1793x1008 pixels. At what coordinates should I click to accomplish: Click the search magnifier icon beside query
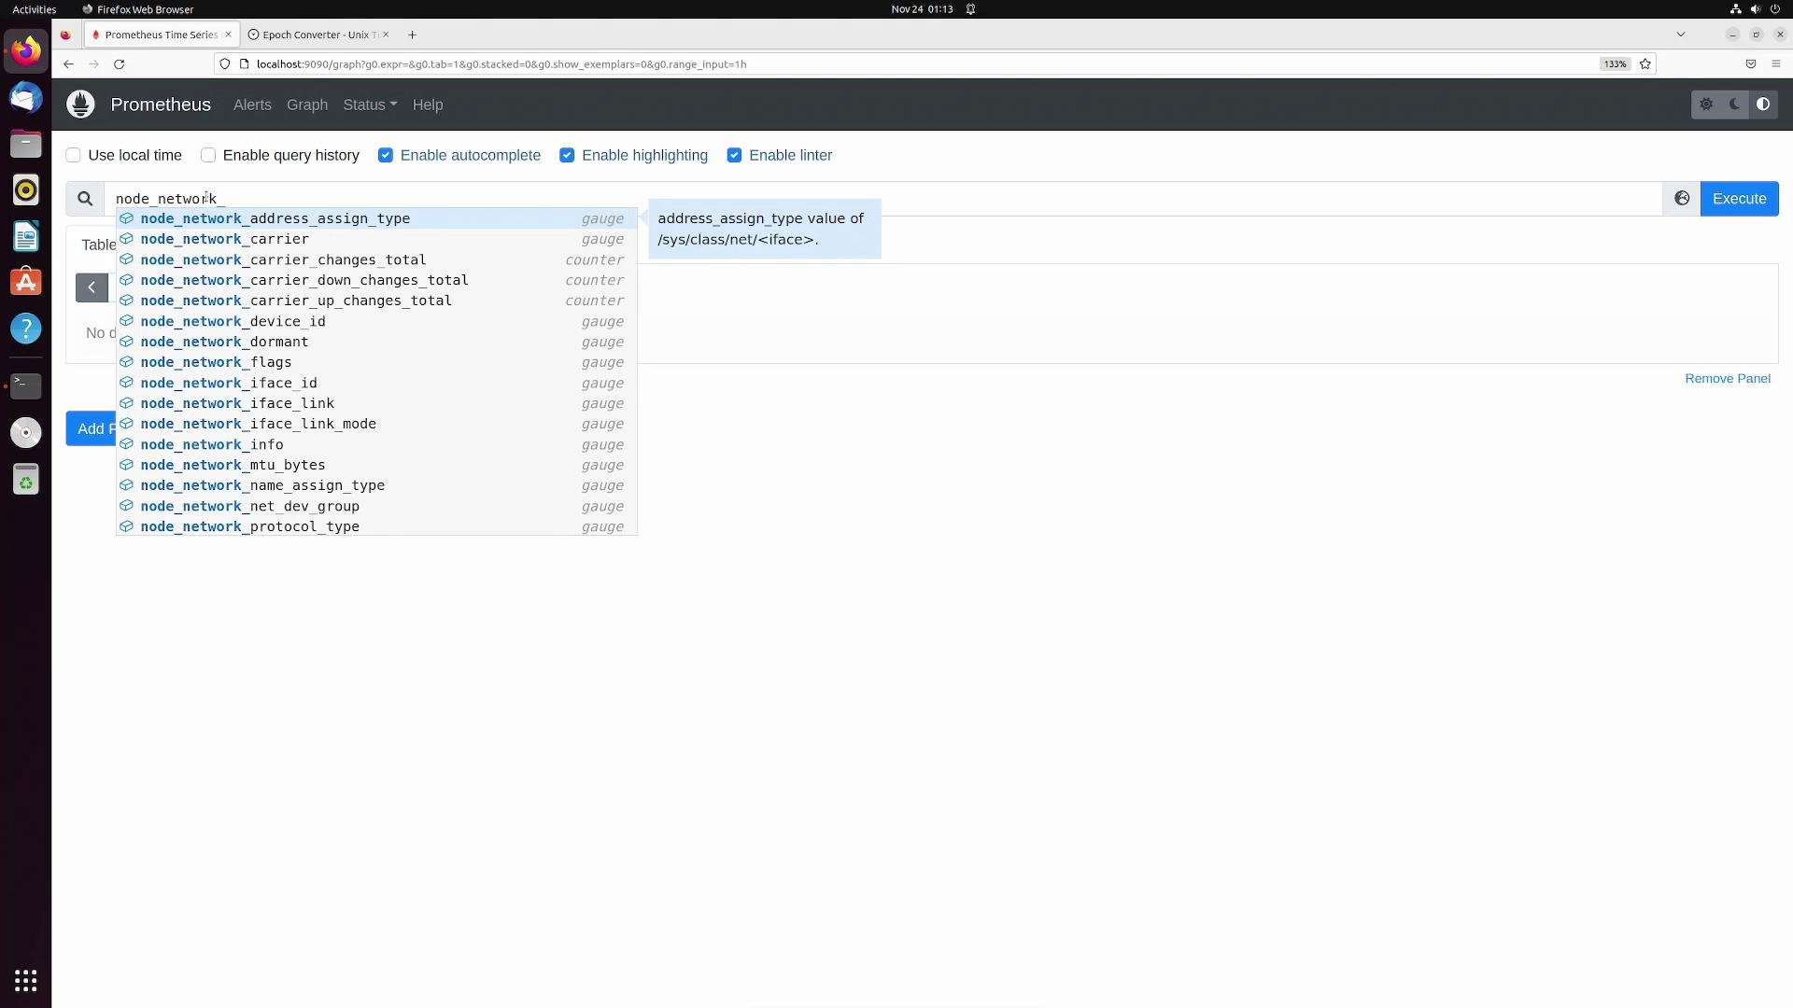(85, 199)
